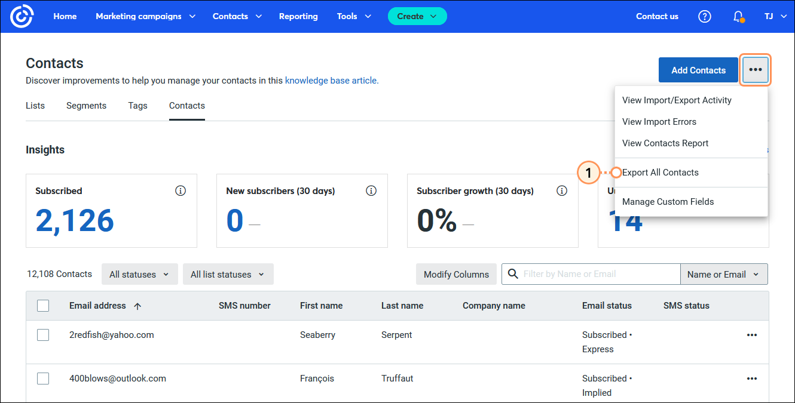Open row actions for 400blows@outlook.com

coord(752,379)
